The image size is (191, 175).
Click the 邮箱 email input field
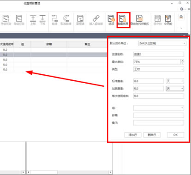[x=158, y=115]
